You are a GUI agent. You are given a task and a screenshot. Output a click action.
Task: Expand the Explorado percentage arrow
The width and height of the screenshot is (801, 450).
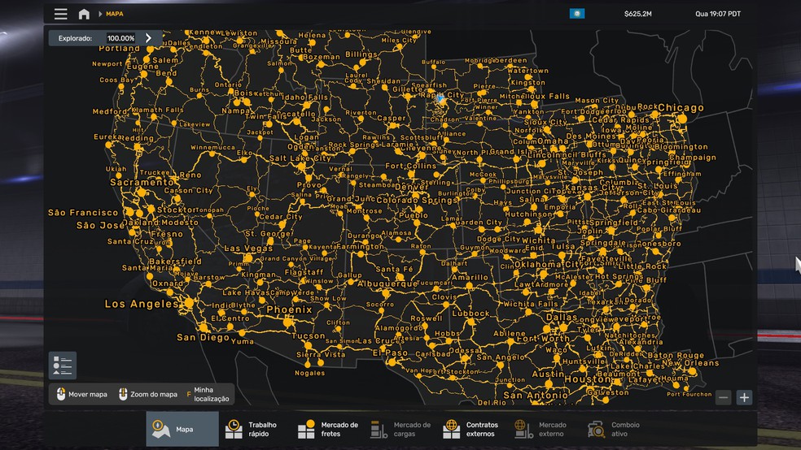click(149, 38)
